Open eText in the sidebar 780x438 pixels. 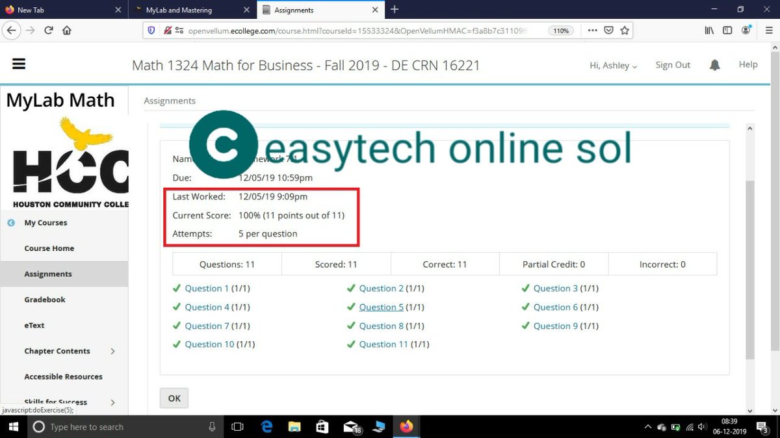pos(34,326)
